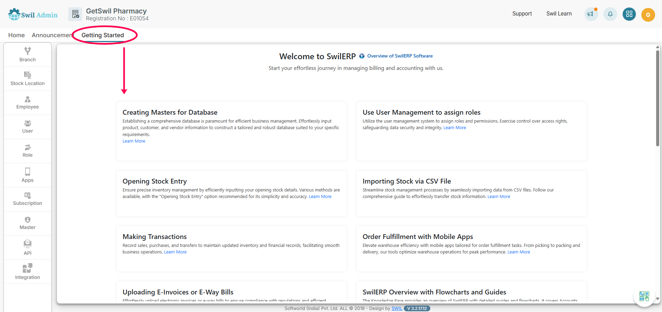Click Registration No : E01054 text

(117, 19)
